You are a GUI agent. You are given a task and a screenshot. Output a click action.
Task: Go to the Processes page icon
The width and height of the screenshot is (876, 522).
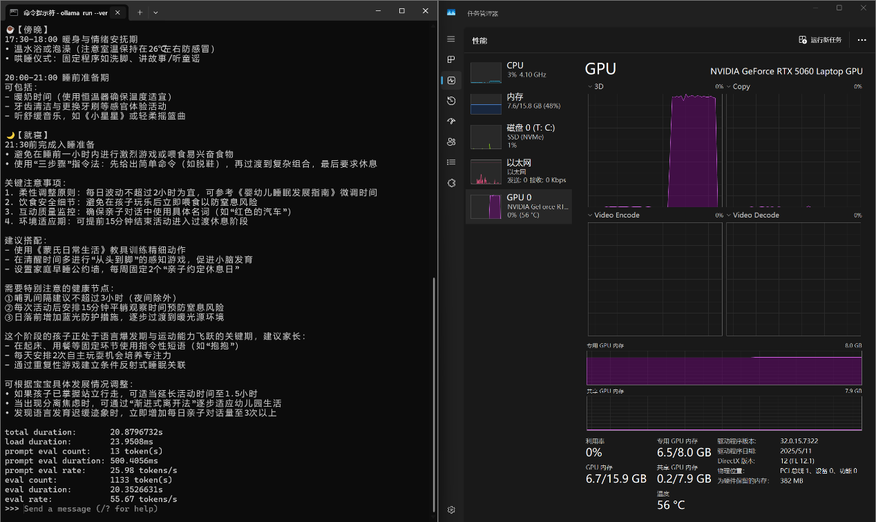tap(451, 59)
